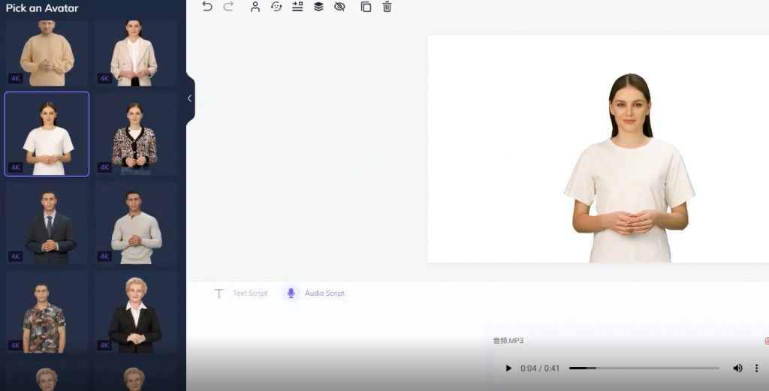The width and height of the screenshot is (769, 391).
Task: Pick the man in floral shirt avatar
Action: point(47,312)
